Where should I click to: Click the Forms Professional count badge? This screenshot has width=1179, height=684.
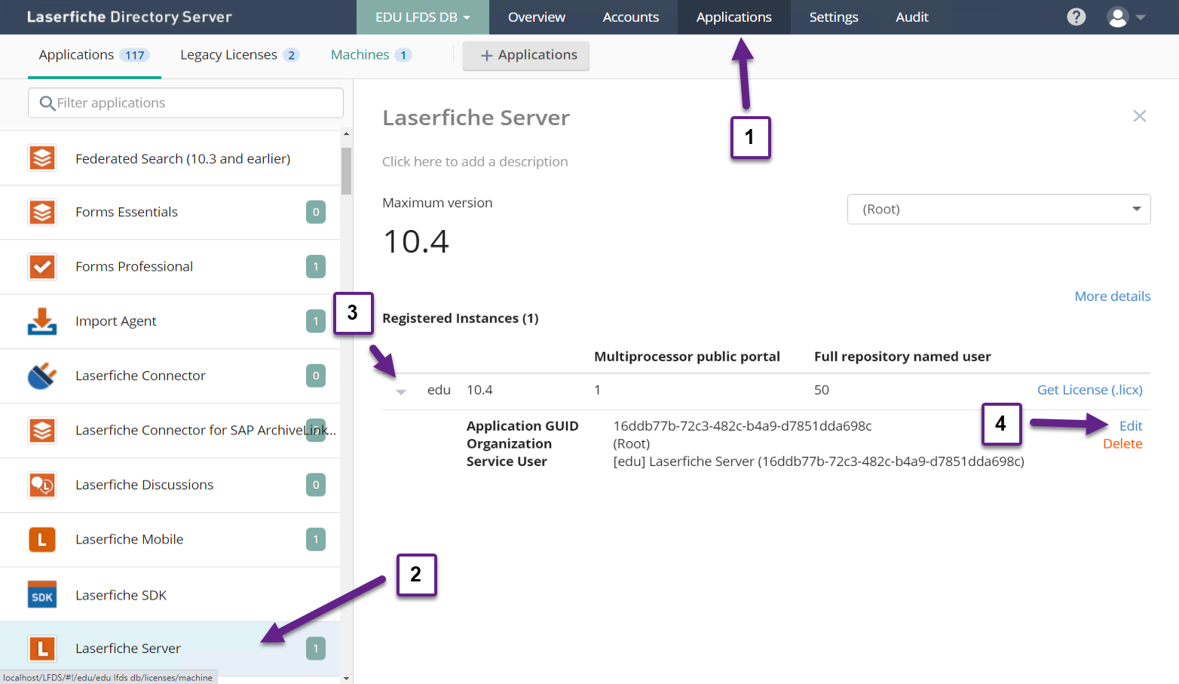(x=316, y=267)
